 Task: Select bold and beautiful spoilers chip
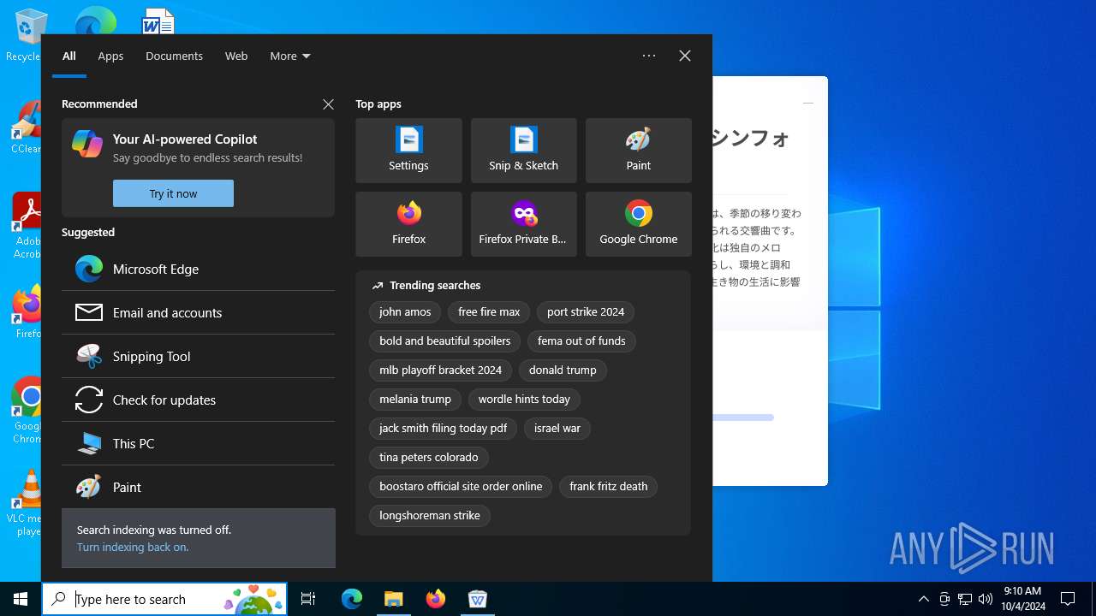tap(444, 341)
